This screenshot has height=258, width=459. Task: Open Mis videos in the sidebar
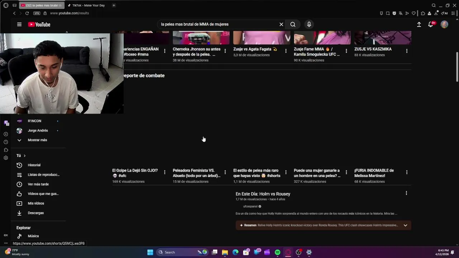(x=38, y=203)
